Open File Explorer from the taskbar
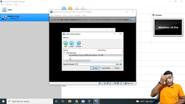The image size is (185, 104). pyautogui.click(x=70, y=101)
